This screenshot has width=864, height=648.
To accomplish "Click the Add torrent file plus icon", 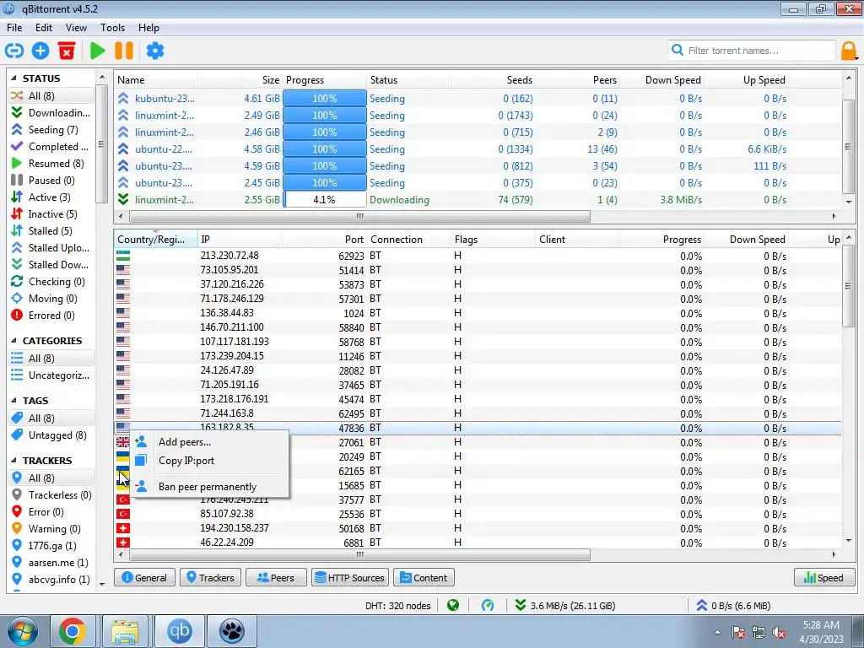I will 40,51.
